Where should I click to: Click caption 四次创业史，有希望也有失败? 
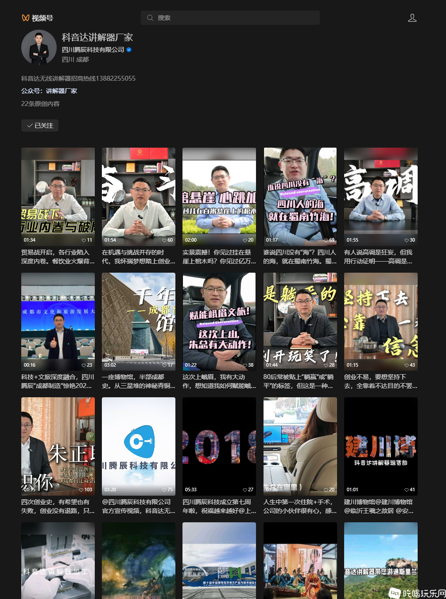click(58, 506)
